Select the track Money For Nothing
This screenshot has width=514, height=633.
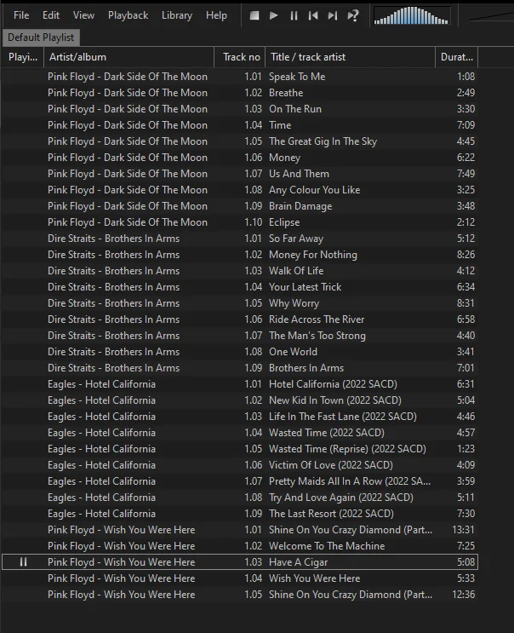coord(240,255)
